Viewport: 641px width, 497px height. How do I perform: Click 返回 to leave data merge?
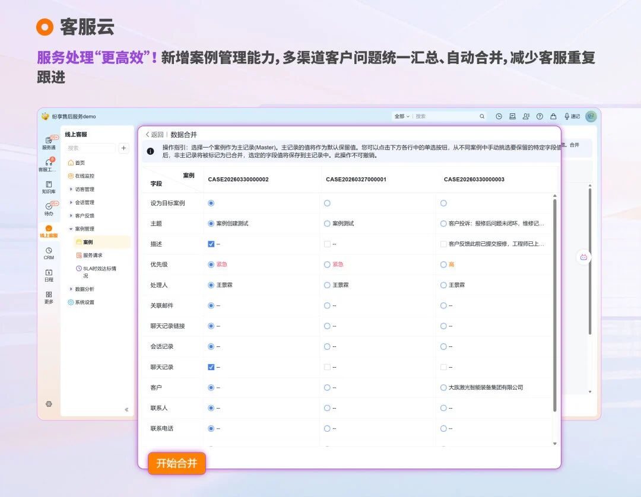coord(154,135)
